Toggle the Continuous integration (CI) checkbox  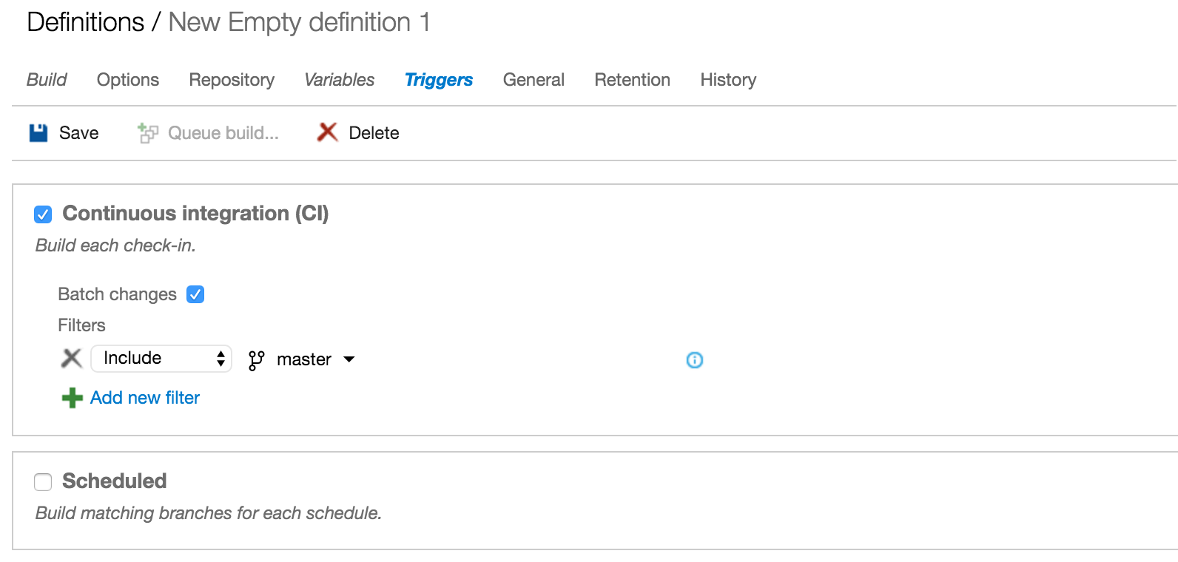(x=43, y=214)
